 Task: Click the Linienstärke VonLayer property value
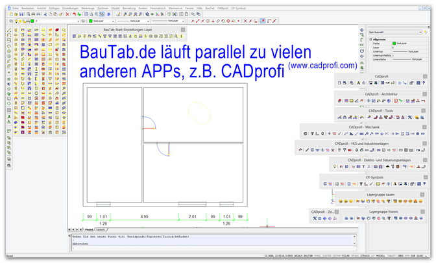[410, 59]
